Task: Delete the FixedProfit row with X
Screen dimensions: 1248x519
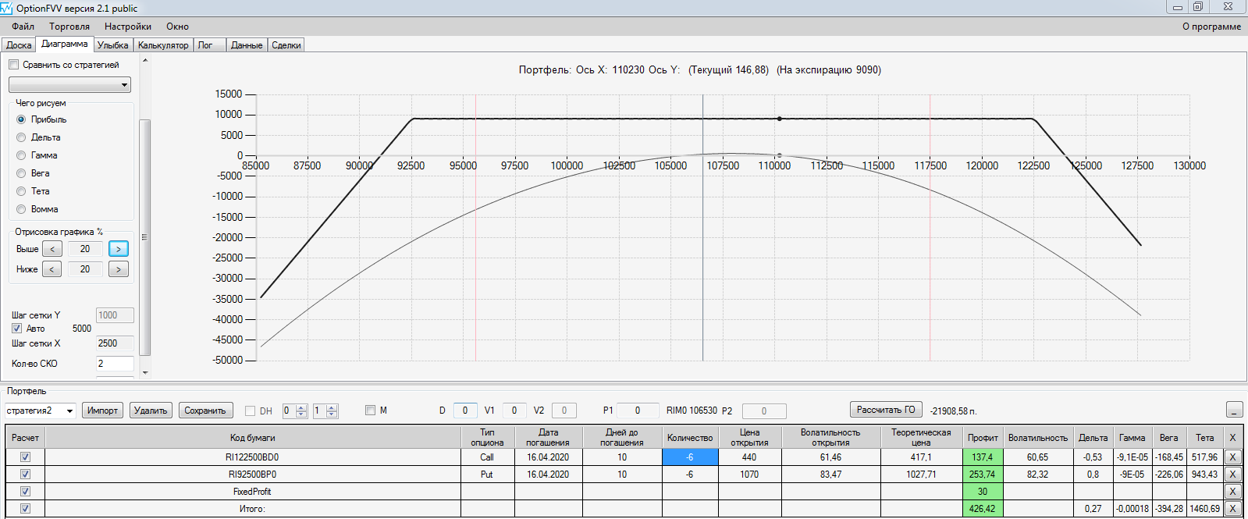Action: coord(1232,492)
